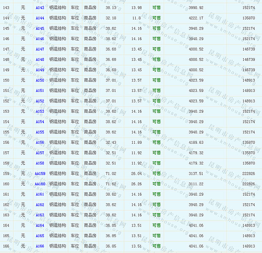View details for unit A154
262x253 pixels.
click(40, 122)
